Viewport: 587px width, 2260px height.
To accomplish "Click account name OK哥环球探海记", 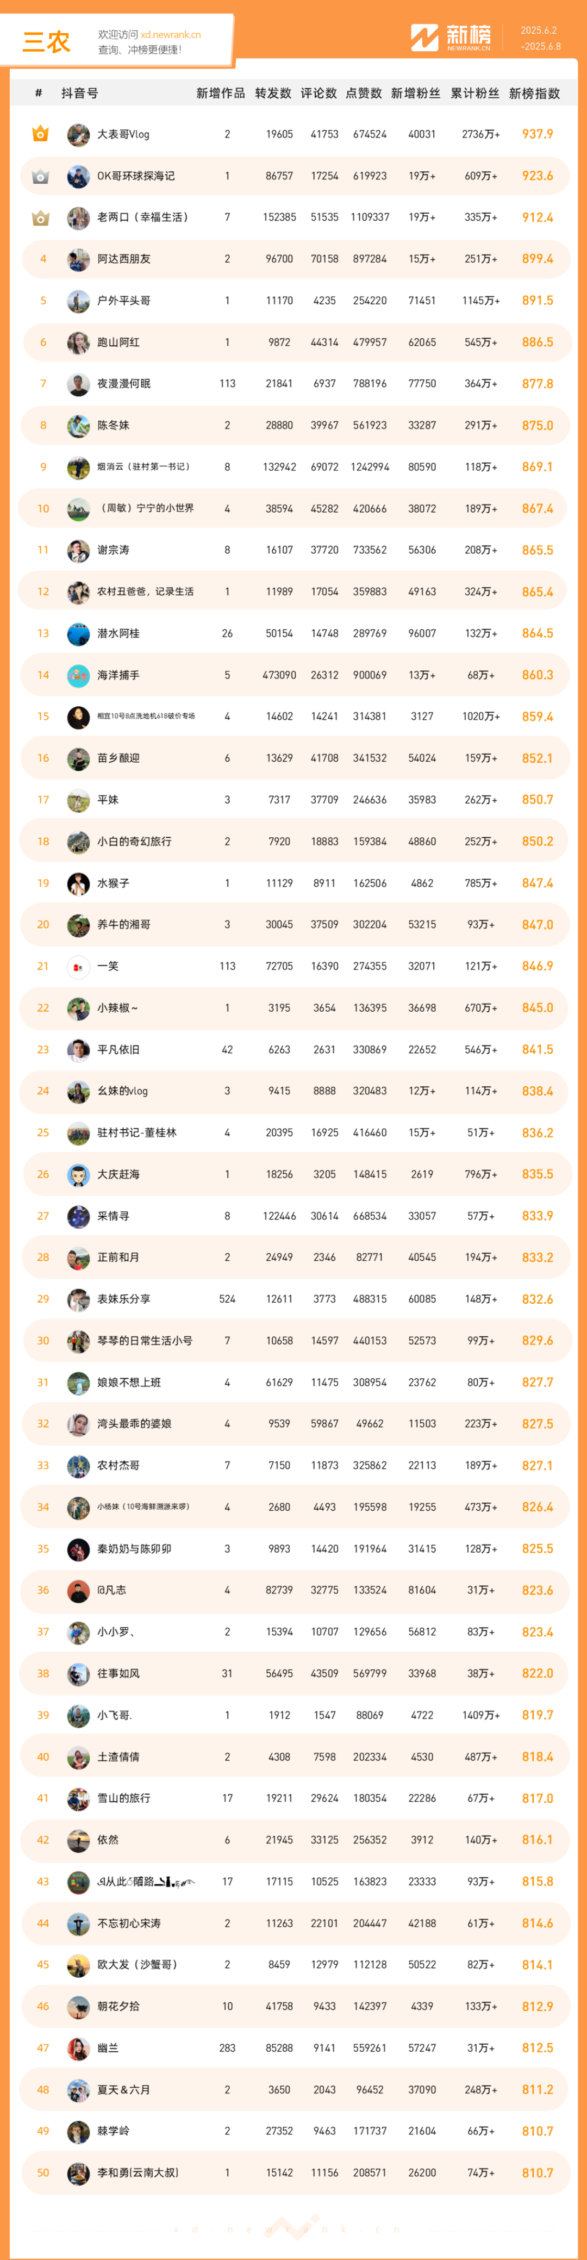I will (136, 176).
